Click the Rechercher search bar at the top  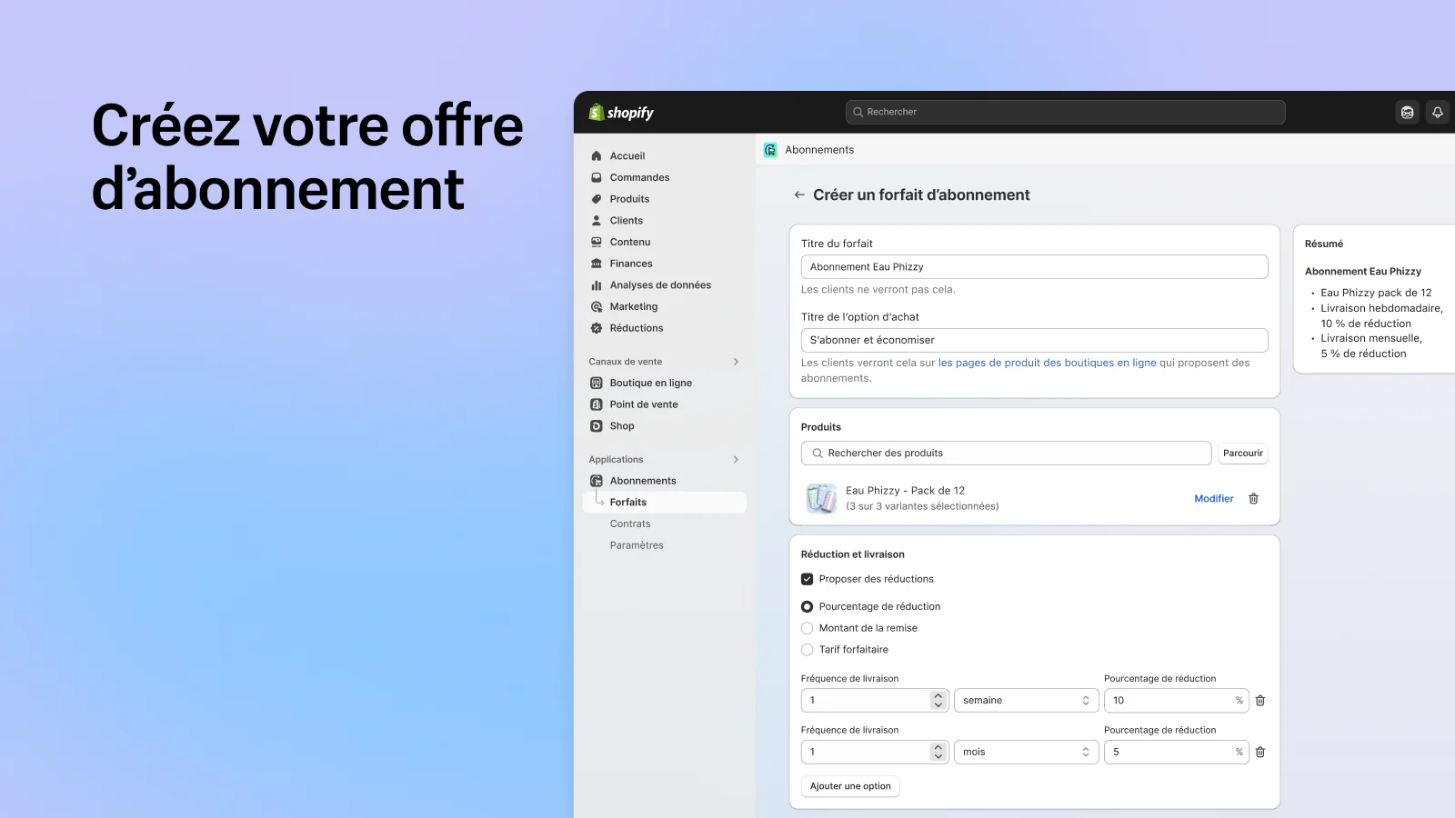[x=1065, y=112]
